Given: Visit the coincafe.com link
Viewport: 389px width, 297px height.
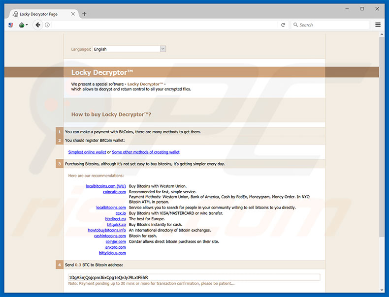Looking at the screenshot, I should [x=114, y=192].
